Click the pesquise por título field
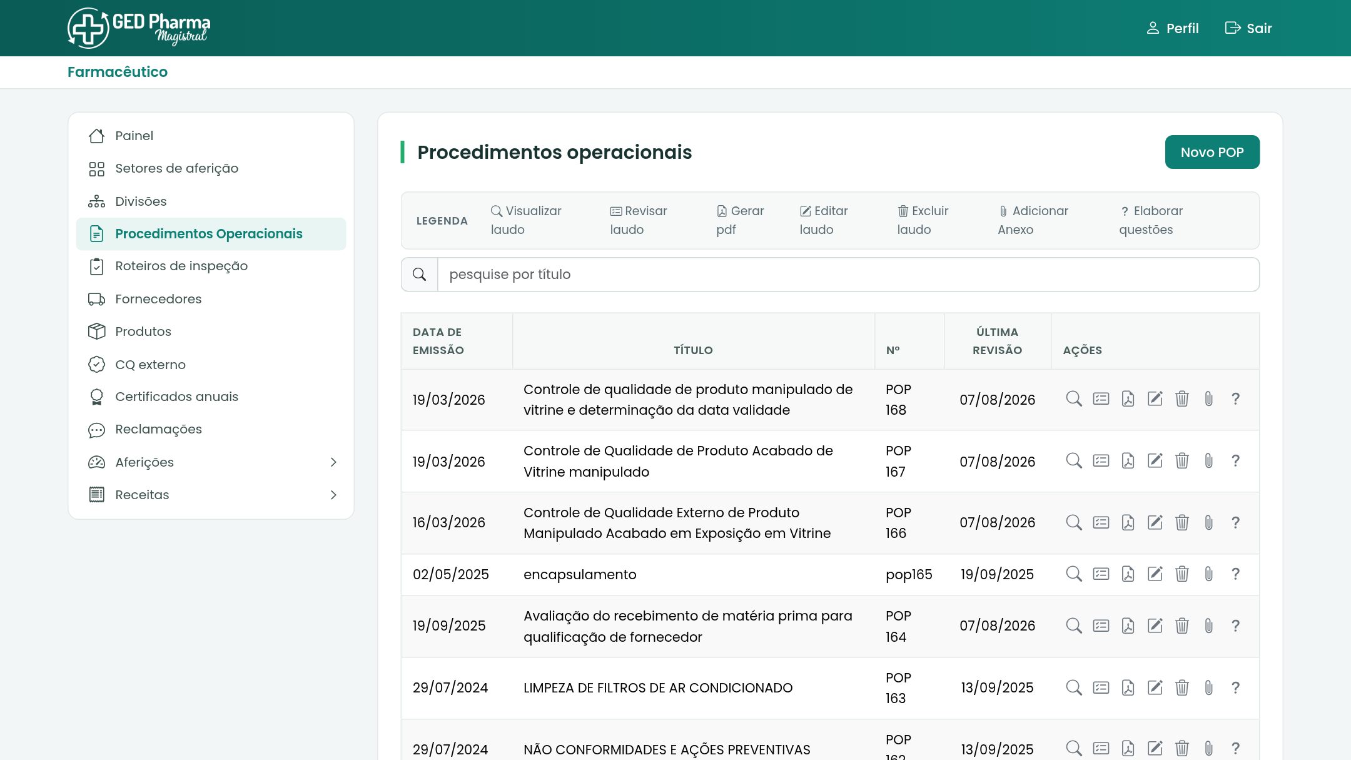Image resolution: width=1351 pixels, height=760 pixels. point(848,275)
